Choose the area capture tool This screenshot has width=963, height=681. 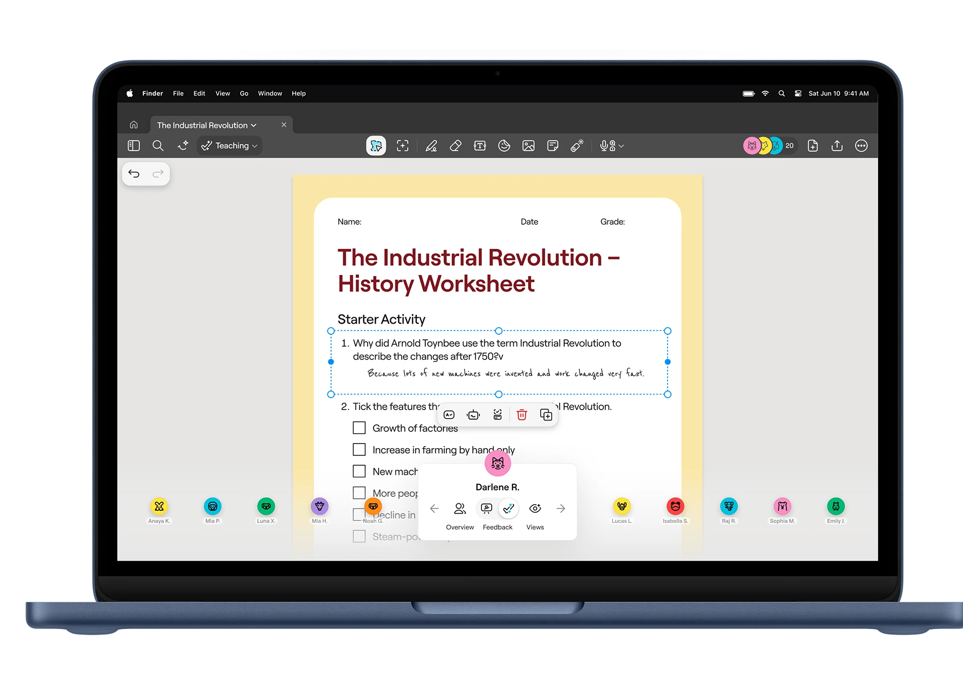point(403,146)
